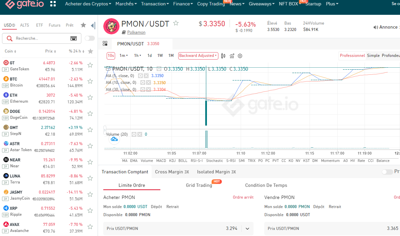Screen dimensions: 400x236
Task: Favorite the NEAR row star
Action: pyautogui.click(x=90, y=162)
